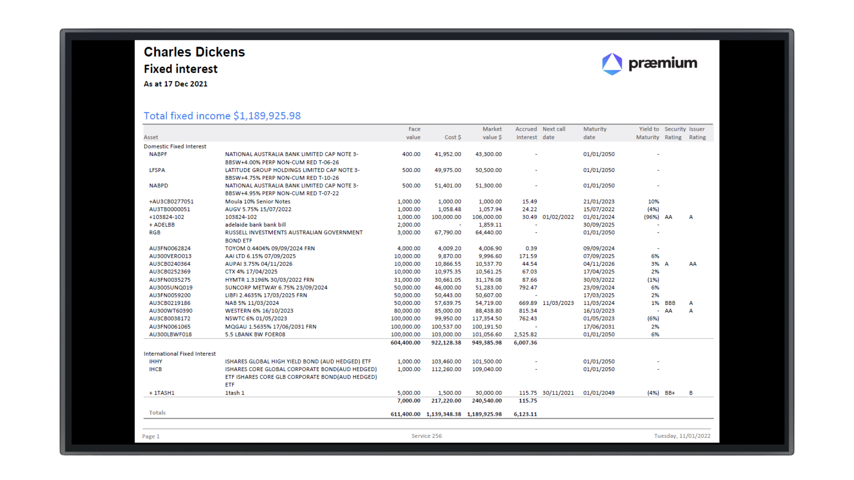
Task: Click the 'Maturity date' column header
Action: click(595, 133)
